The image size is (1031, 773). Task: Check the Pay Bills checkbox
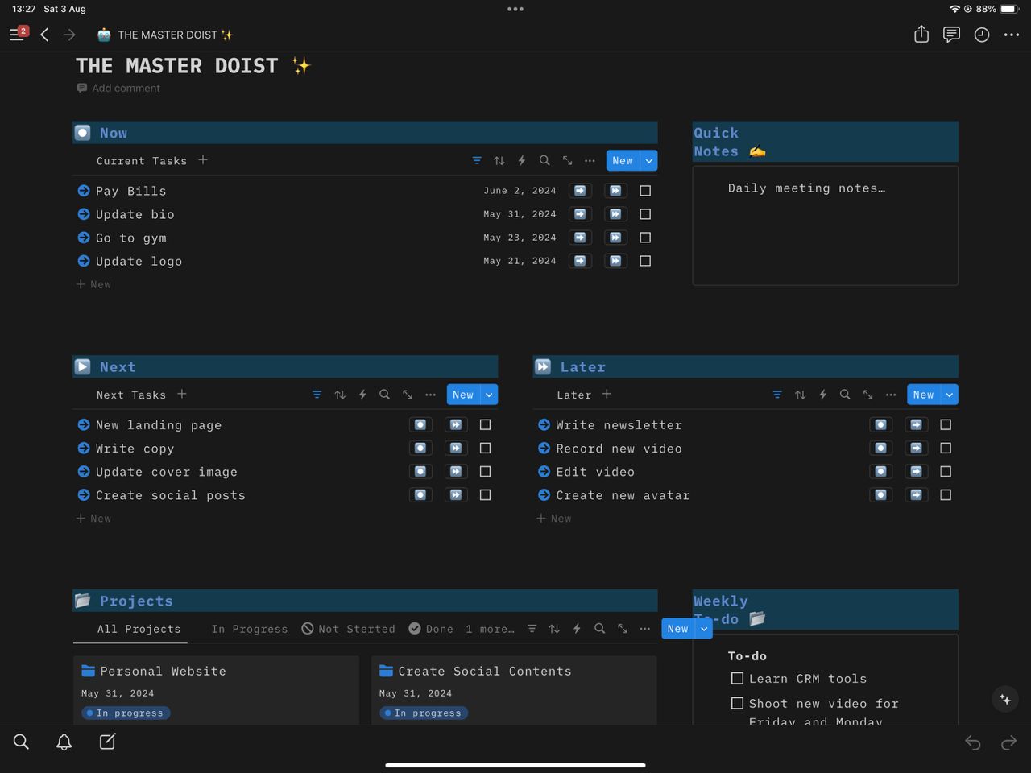tap(645, 191)
